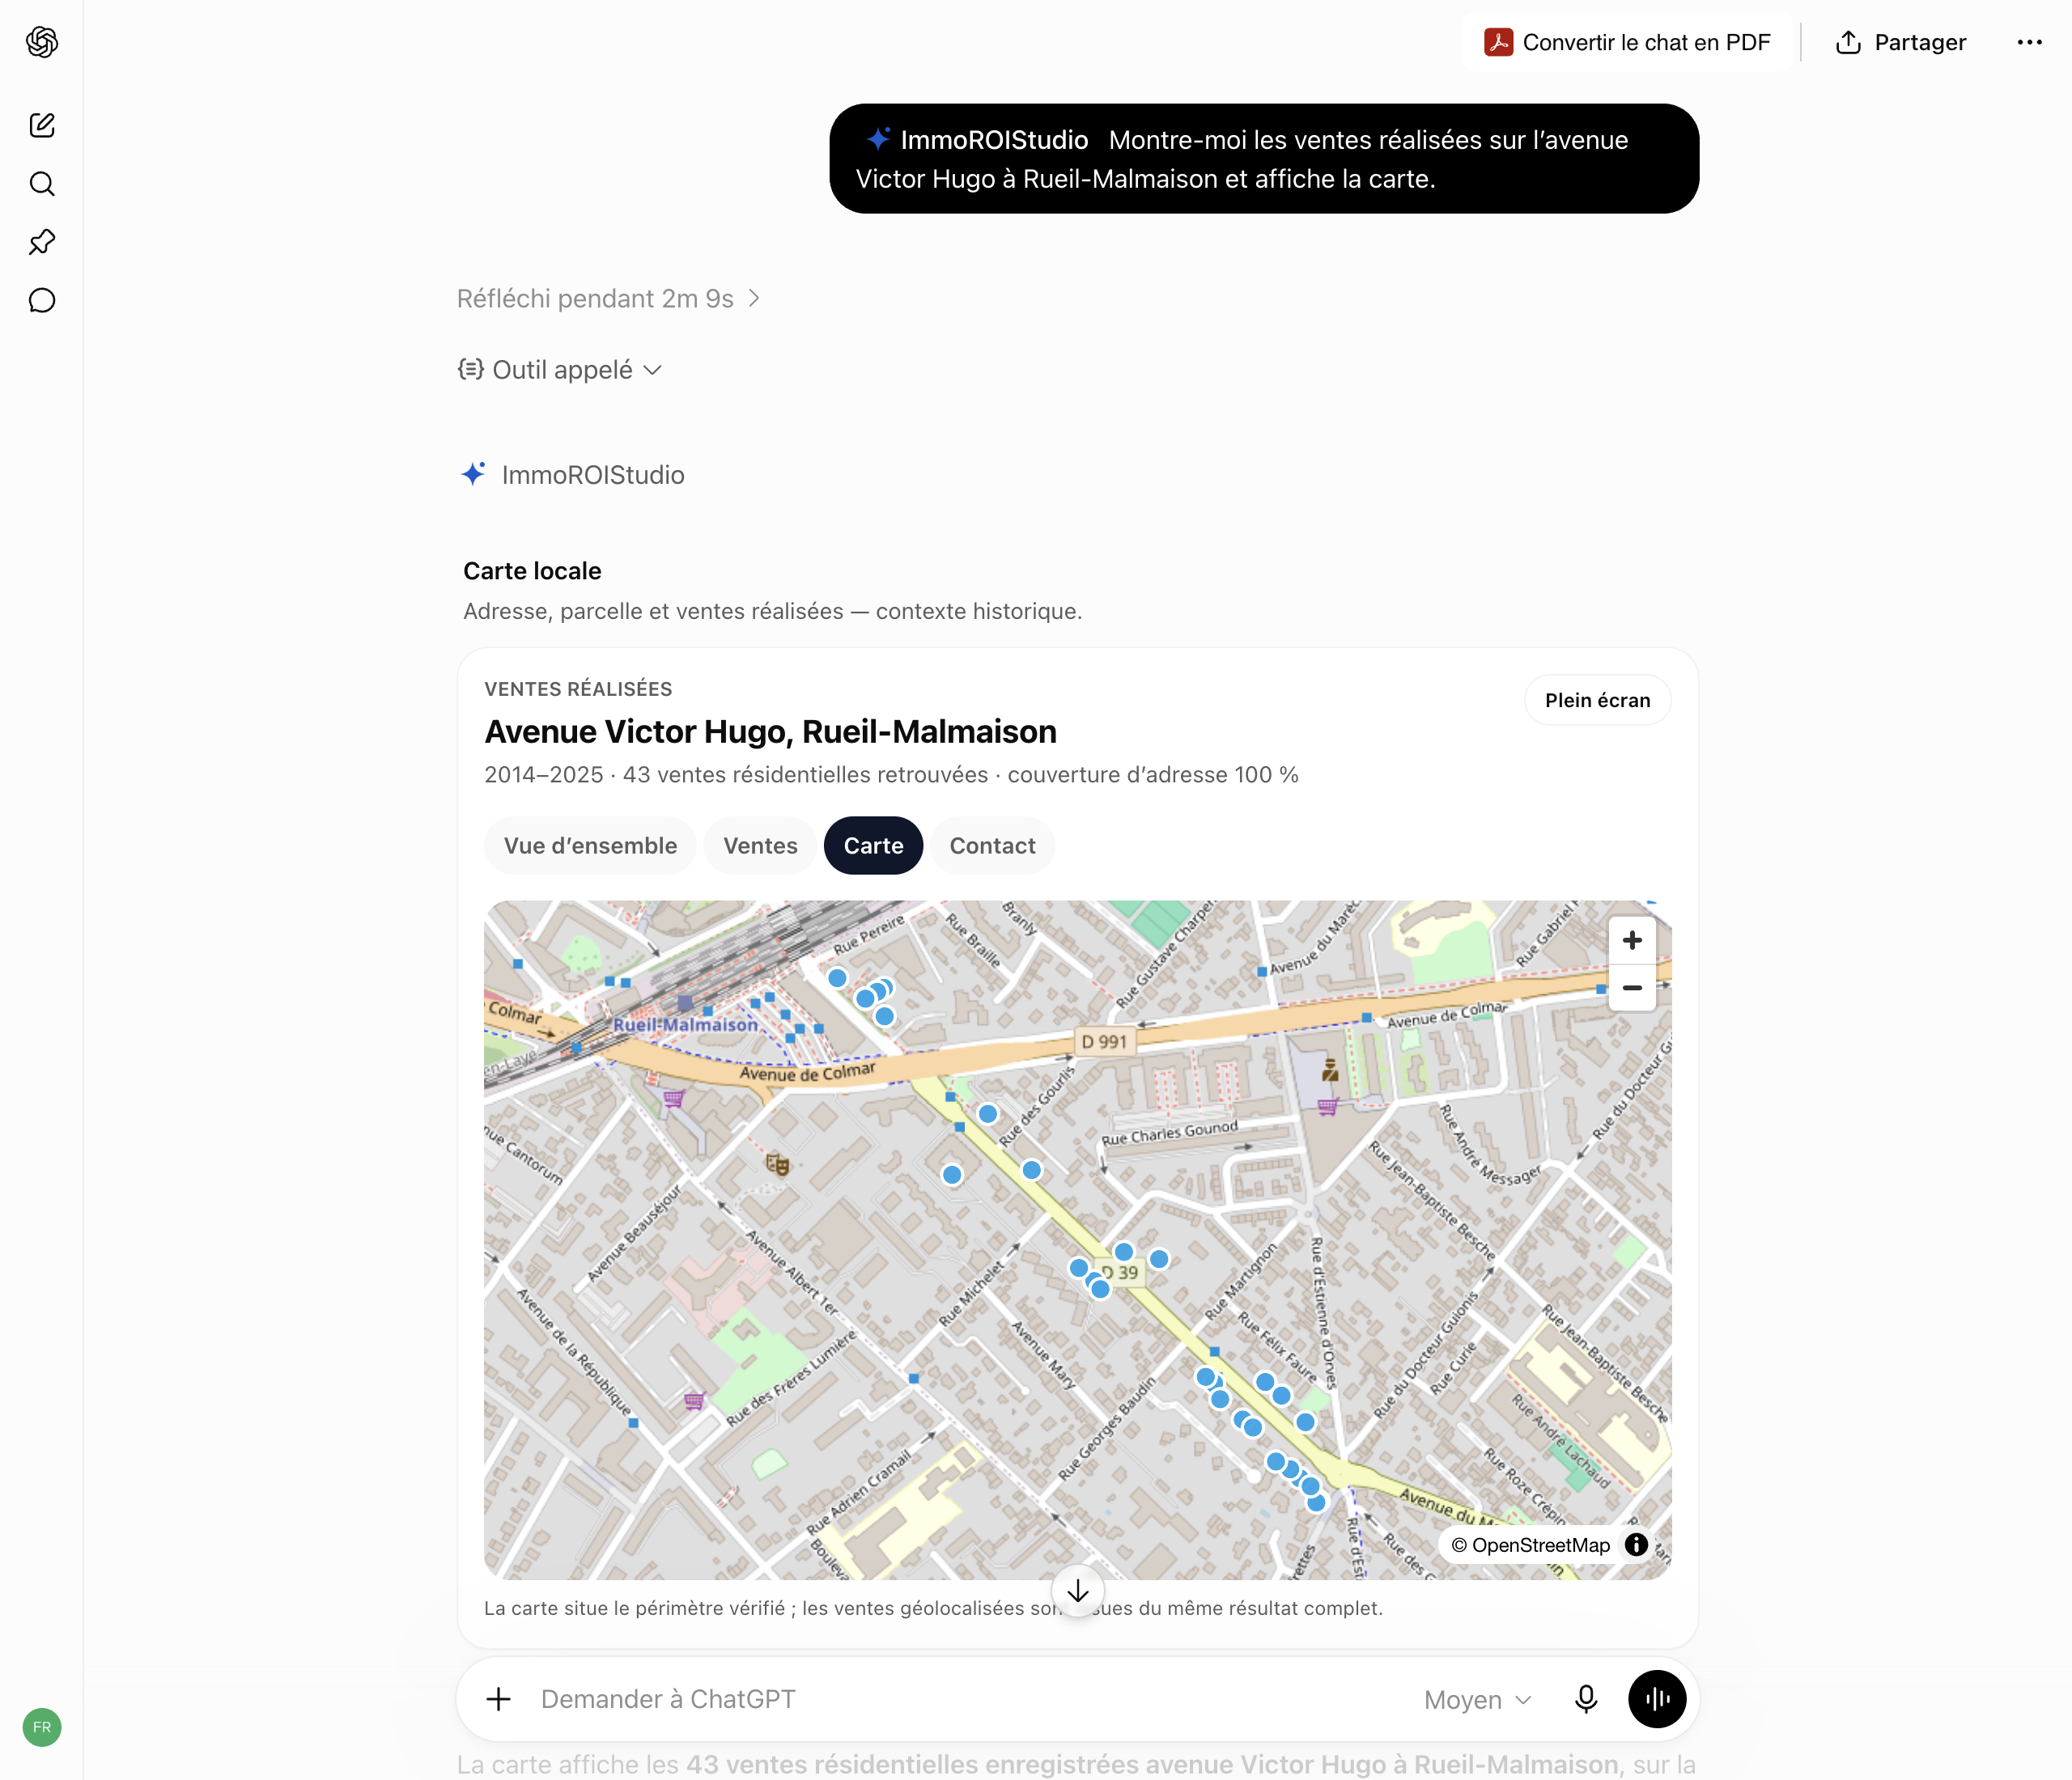Open the Contact tab
Viewport: 2072px width, 1780px height.
pos(992,845)
